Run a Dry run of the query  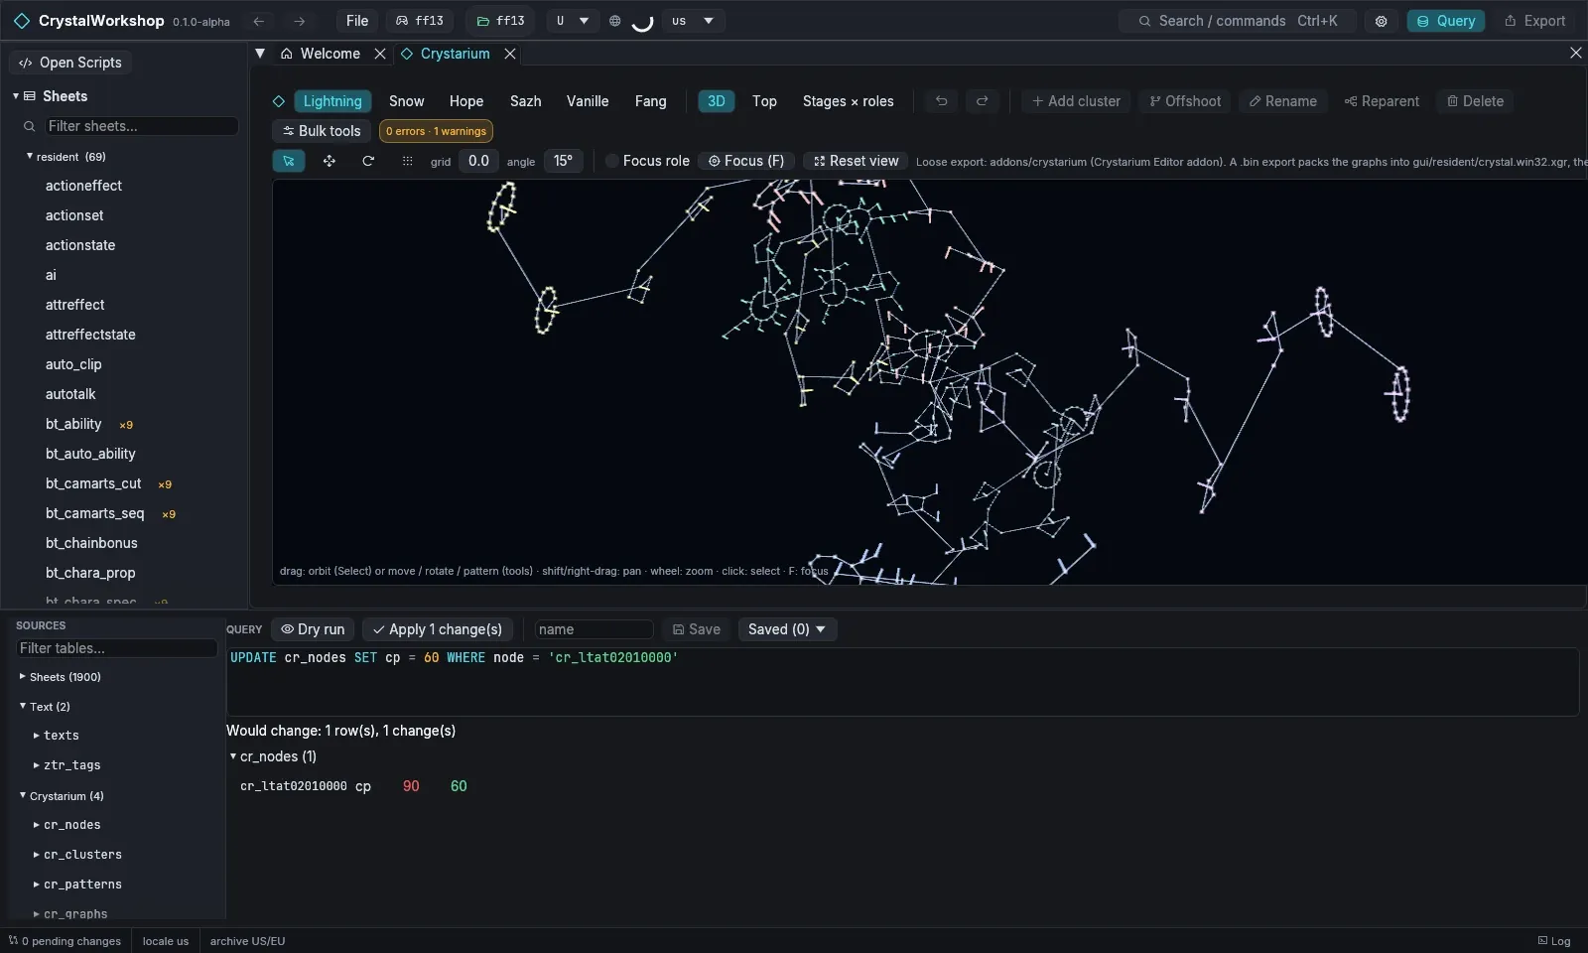coord(313,629)
